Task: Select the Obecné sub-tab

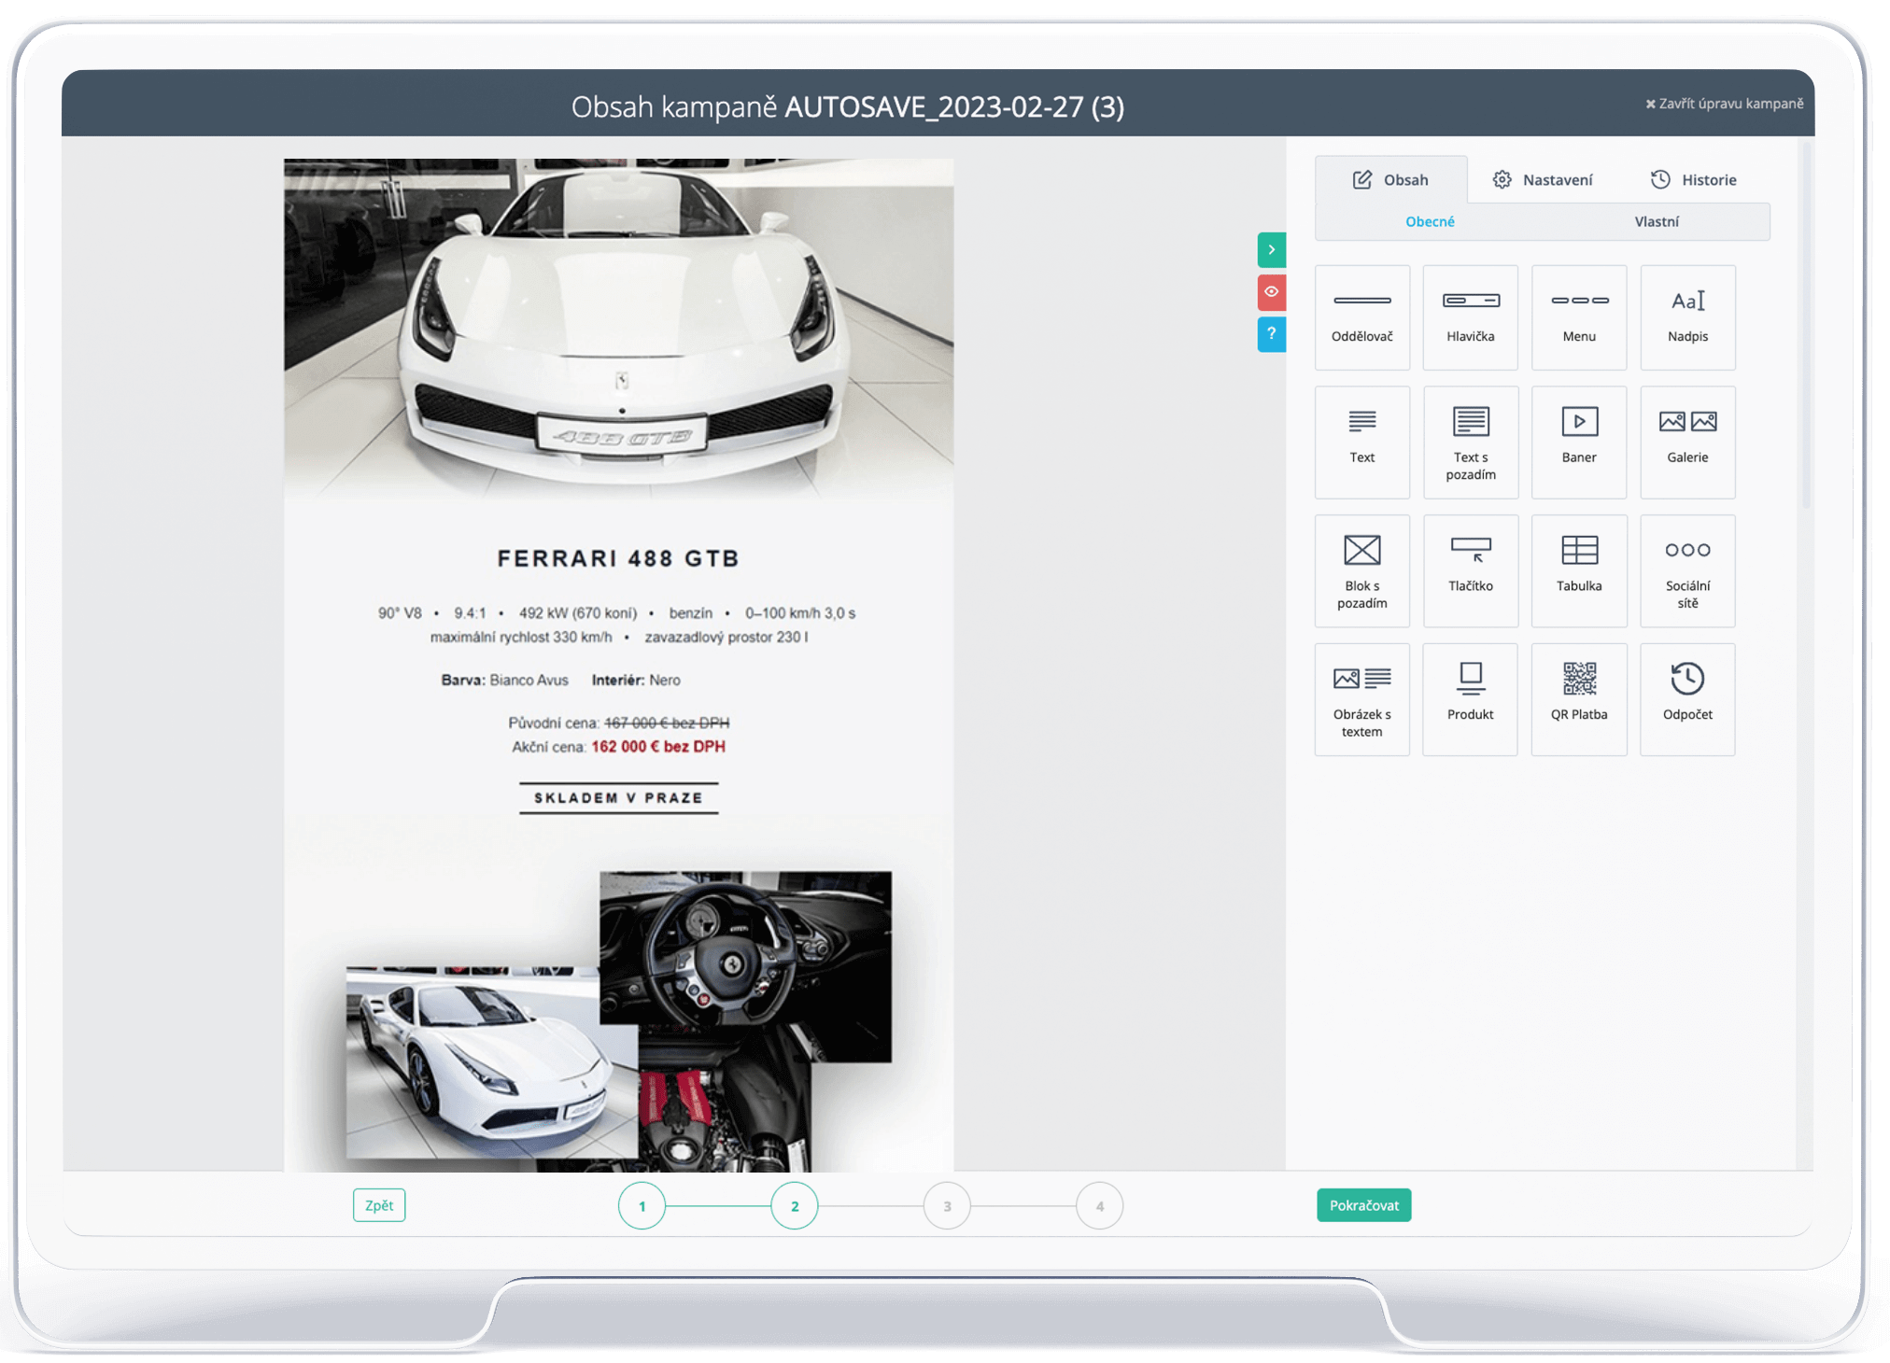Action: pyautogui.click(x=1430, y=221)
